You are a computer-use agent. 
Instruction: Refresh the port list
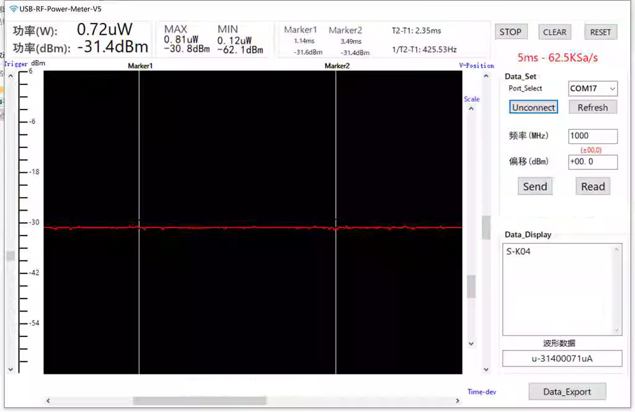(592, 107)
